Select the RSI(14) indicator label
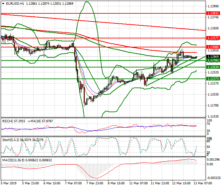This screenshot has width=221, height=187. (8, 121)
